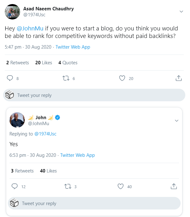Image resolution: width=190 pixels, height=217 pixels.
Task: View the 40 Likes on John's reply
Action: click(x=48, y=171)
